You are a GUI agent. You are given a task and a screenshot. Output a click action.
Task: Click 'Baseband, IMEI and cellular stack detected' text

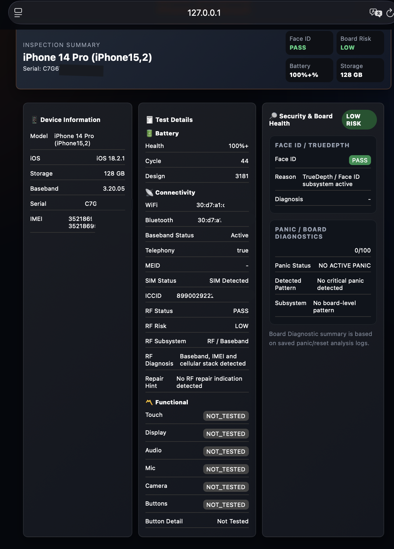pos(213,360)
